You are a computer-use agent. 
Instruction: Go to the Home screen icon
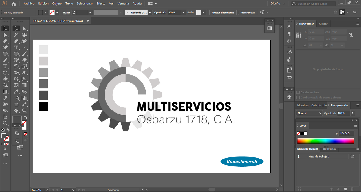[14, 4]
